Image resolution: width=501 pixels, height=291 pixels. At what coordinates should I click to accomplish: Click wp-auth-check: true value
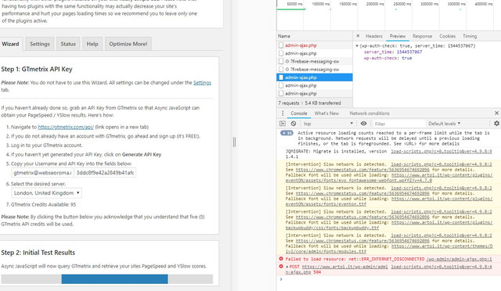(x=407, y=58)
